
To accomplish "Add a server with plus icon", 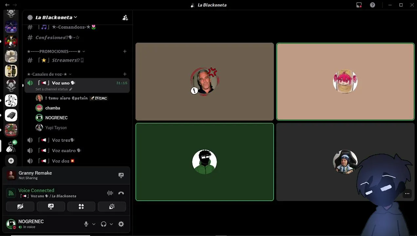I will click(x=11, y=161).
